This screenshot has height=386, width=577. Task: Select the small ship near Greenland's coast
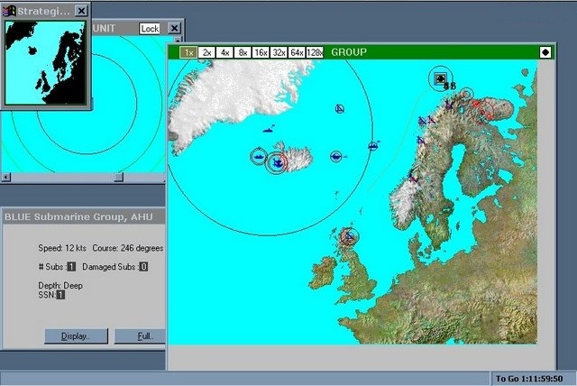pos(267,130)
